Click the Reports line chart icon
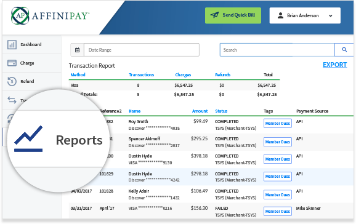The height and width of the screenshot is (224, 356). (x=28, y=138)
